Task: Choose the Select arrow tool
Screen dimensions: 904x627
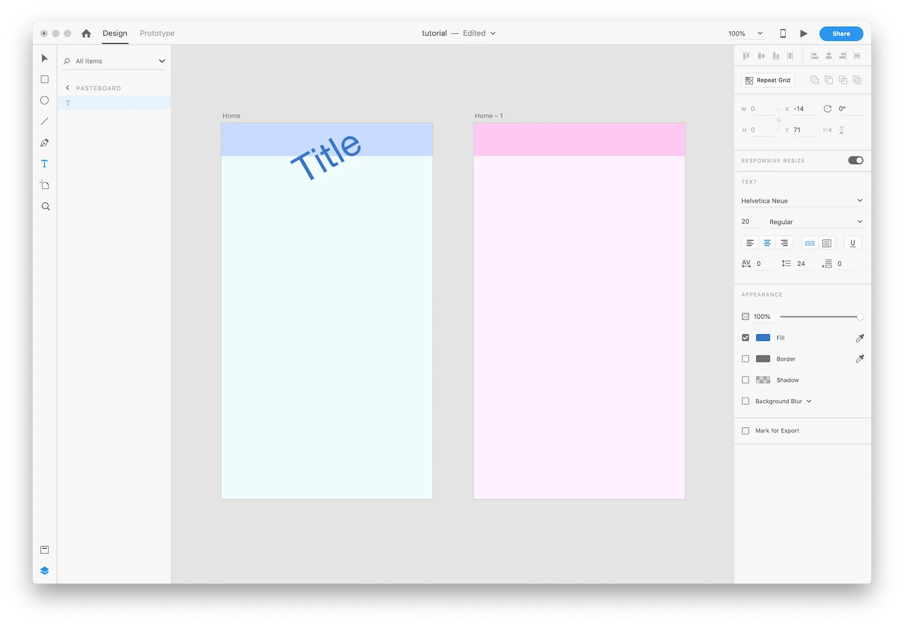Action: (x=45, y=58)
